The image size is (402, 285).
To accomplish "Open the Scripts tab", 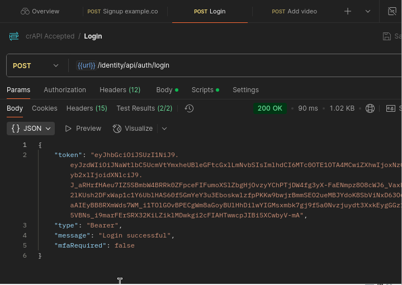I will (205, 90).
